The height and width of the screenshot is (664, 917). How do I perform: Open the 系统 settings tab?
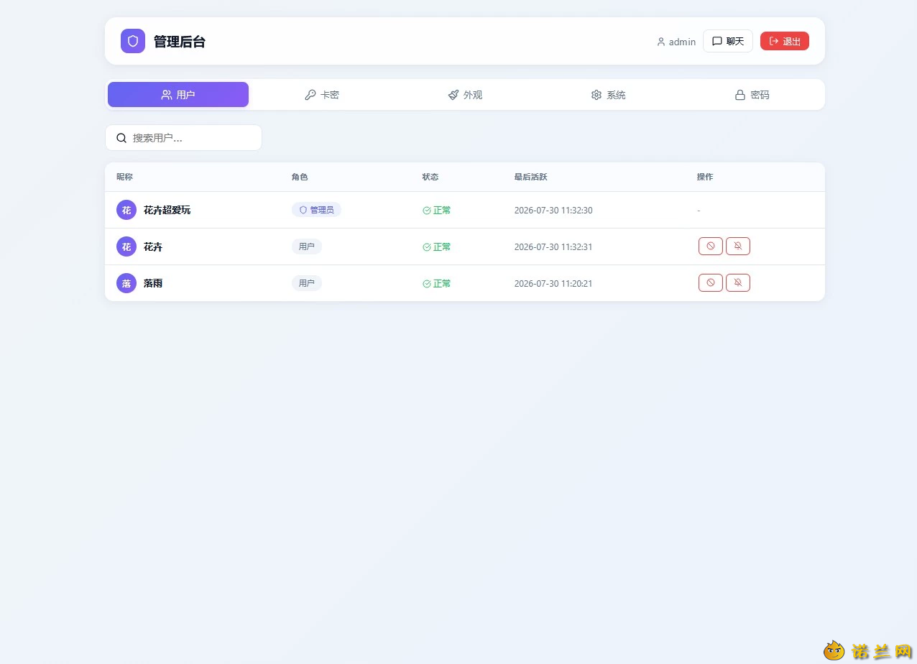[608, 95]
